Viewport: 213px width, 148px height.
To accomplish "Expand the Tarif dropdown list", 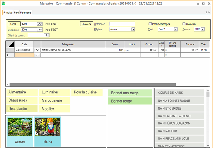I will (176, 30).
